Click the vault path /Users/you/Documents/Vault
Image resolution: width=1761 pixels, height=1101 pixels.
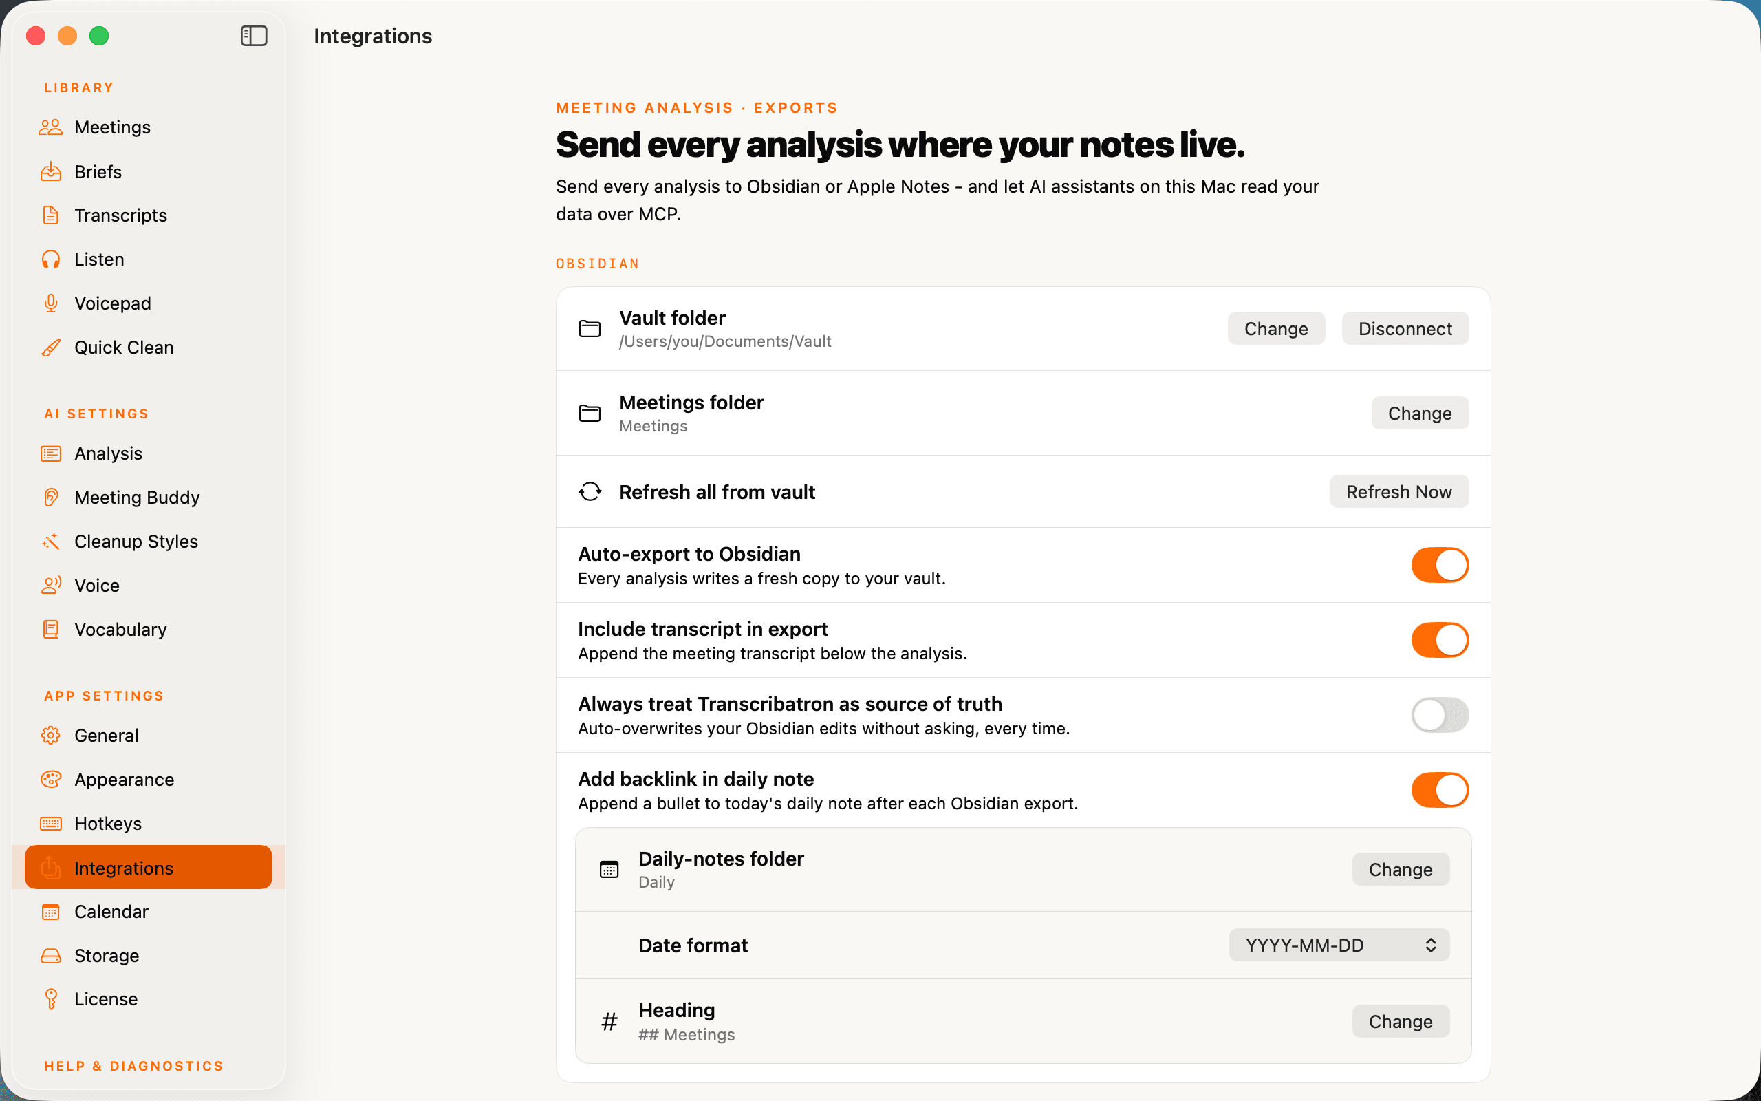click(x=725, y=341)
